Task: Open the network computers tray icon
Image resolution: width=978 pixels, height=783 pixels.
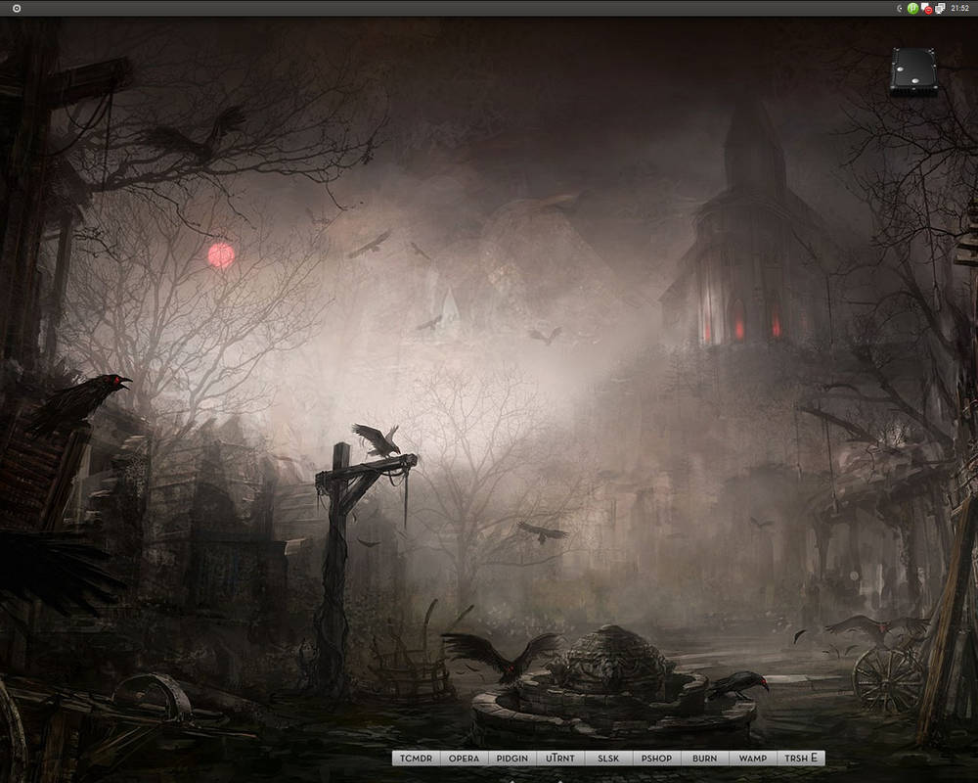Action: (940, 8)
